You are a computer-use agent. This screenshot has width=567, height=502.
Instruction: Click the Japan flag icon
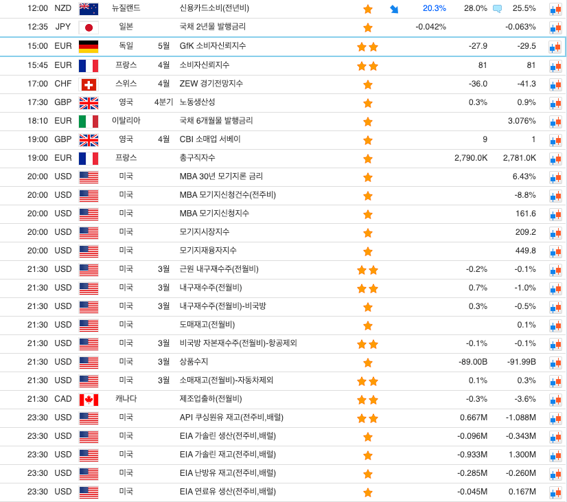coord(89,27)
